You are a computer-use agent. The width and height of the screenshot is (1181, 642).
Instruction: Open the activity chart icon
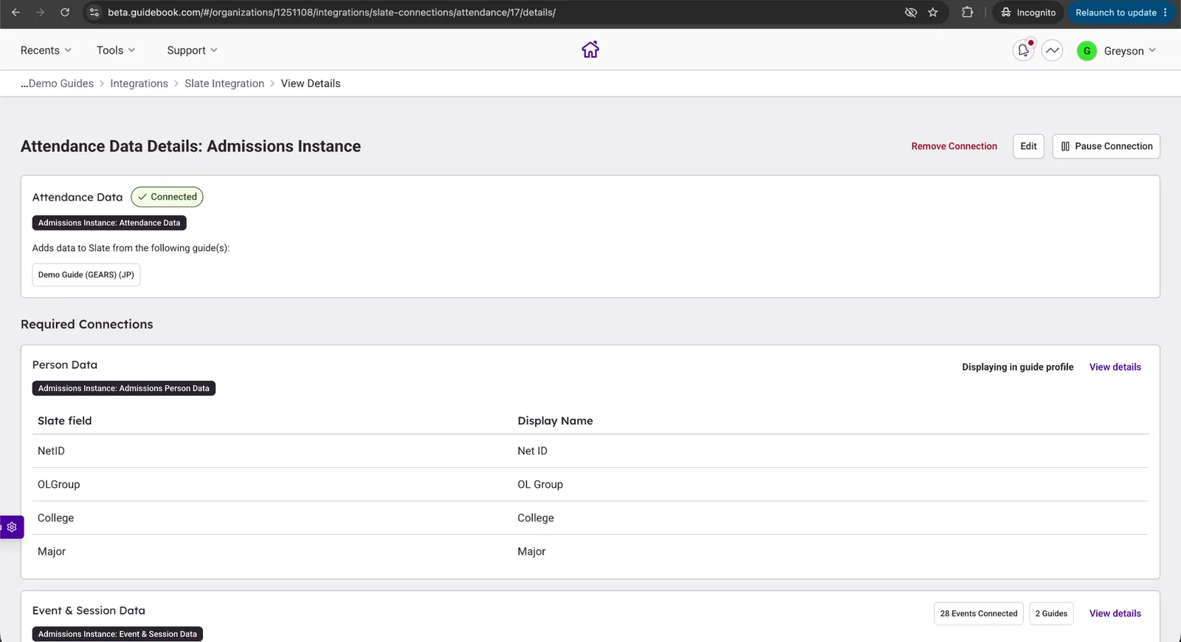(x=1052, y=50)
